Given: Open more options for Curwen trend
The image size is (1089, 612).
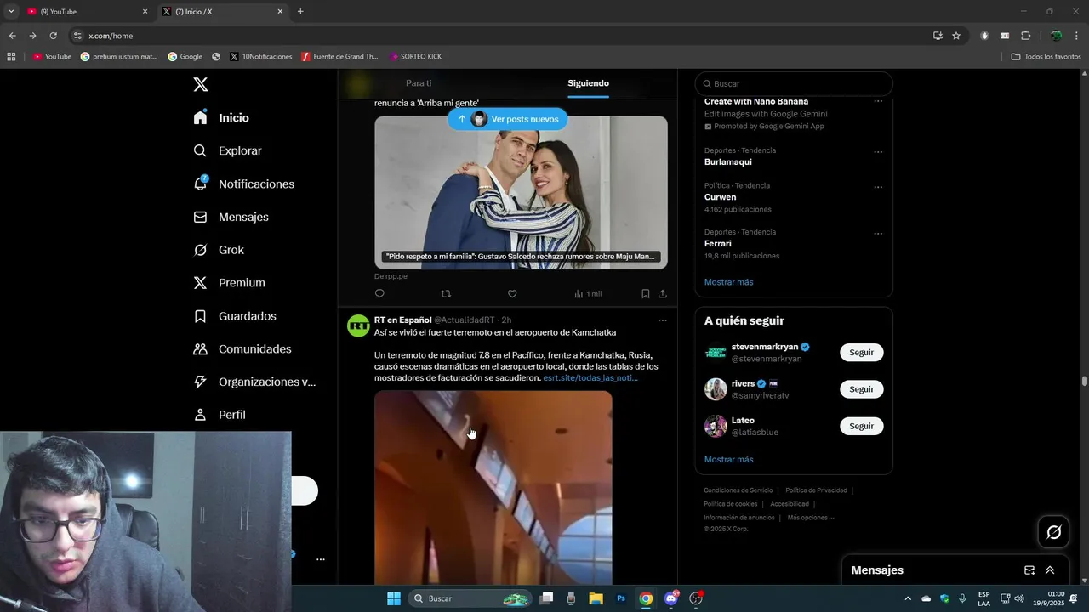Looking at the screenshot, I should (x=878, y=187).
